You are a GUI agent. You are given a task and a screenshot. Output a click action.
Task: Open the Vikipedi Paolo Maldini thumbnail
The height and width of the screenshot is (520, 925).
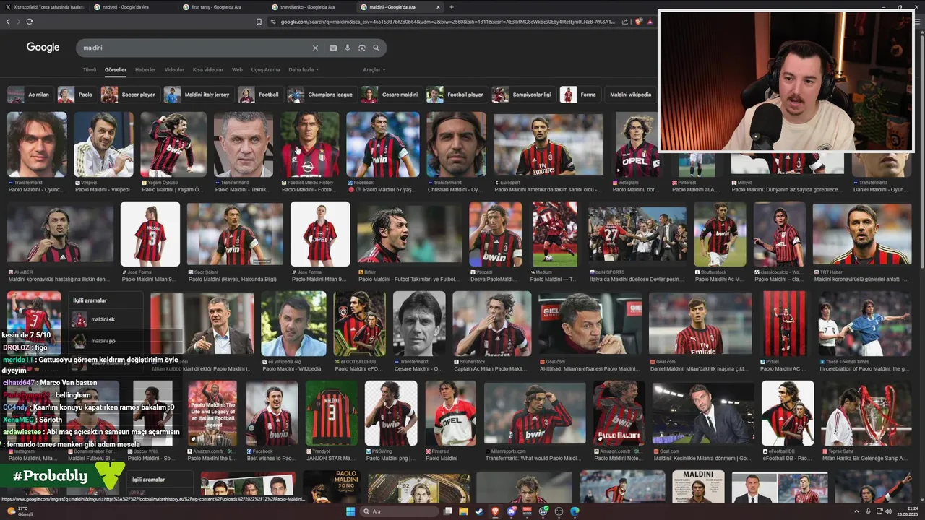click(x=103, y=144)
